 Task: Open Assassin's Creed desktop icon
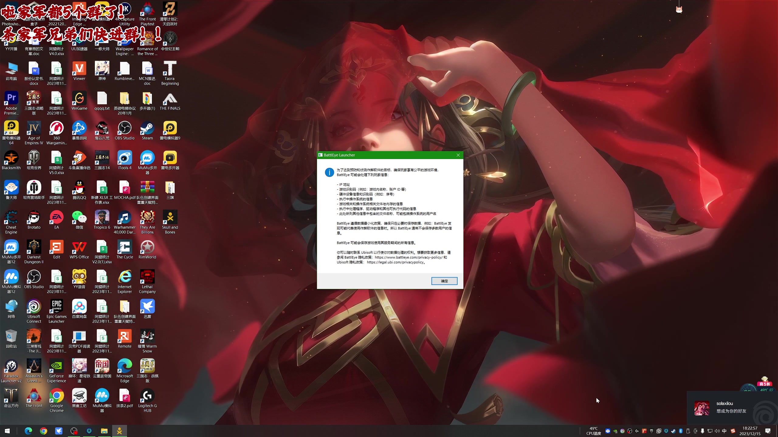click(x=34, y=371)
